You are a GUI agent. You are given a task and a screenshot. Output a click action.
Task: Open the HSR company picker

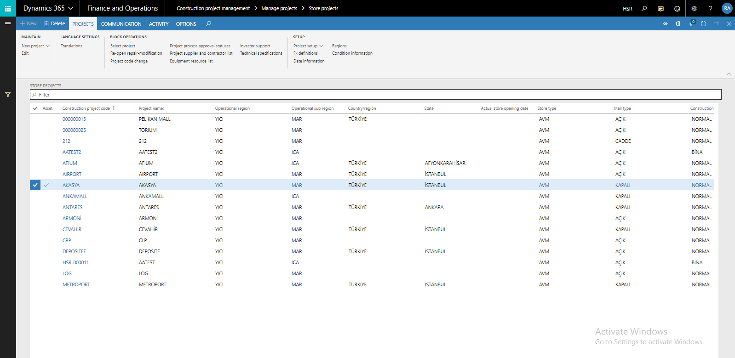(627, 9)
